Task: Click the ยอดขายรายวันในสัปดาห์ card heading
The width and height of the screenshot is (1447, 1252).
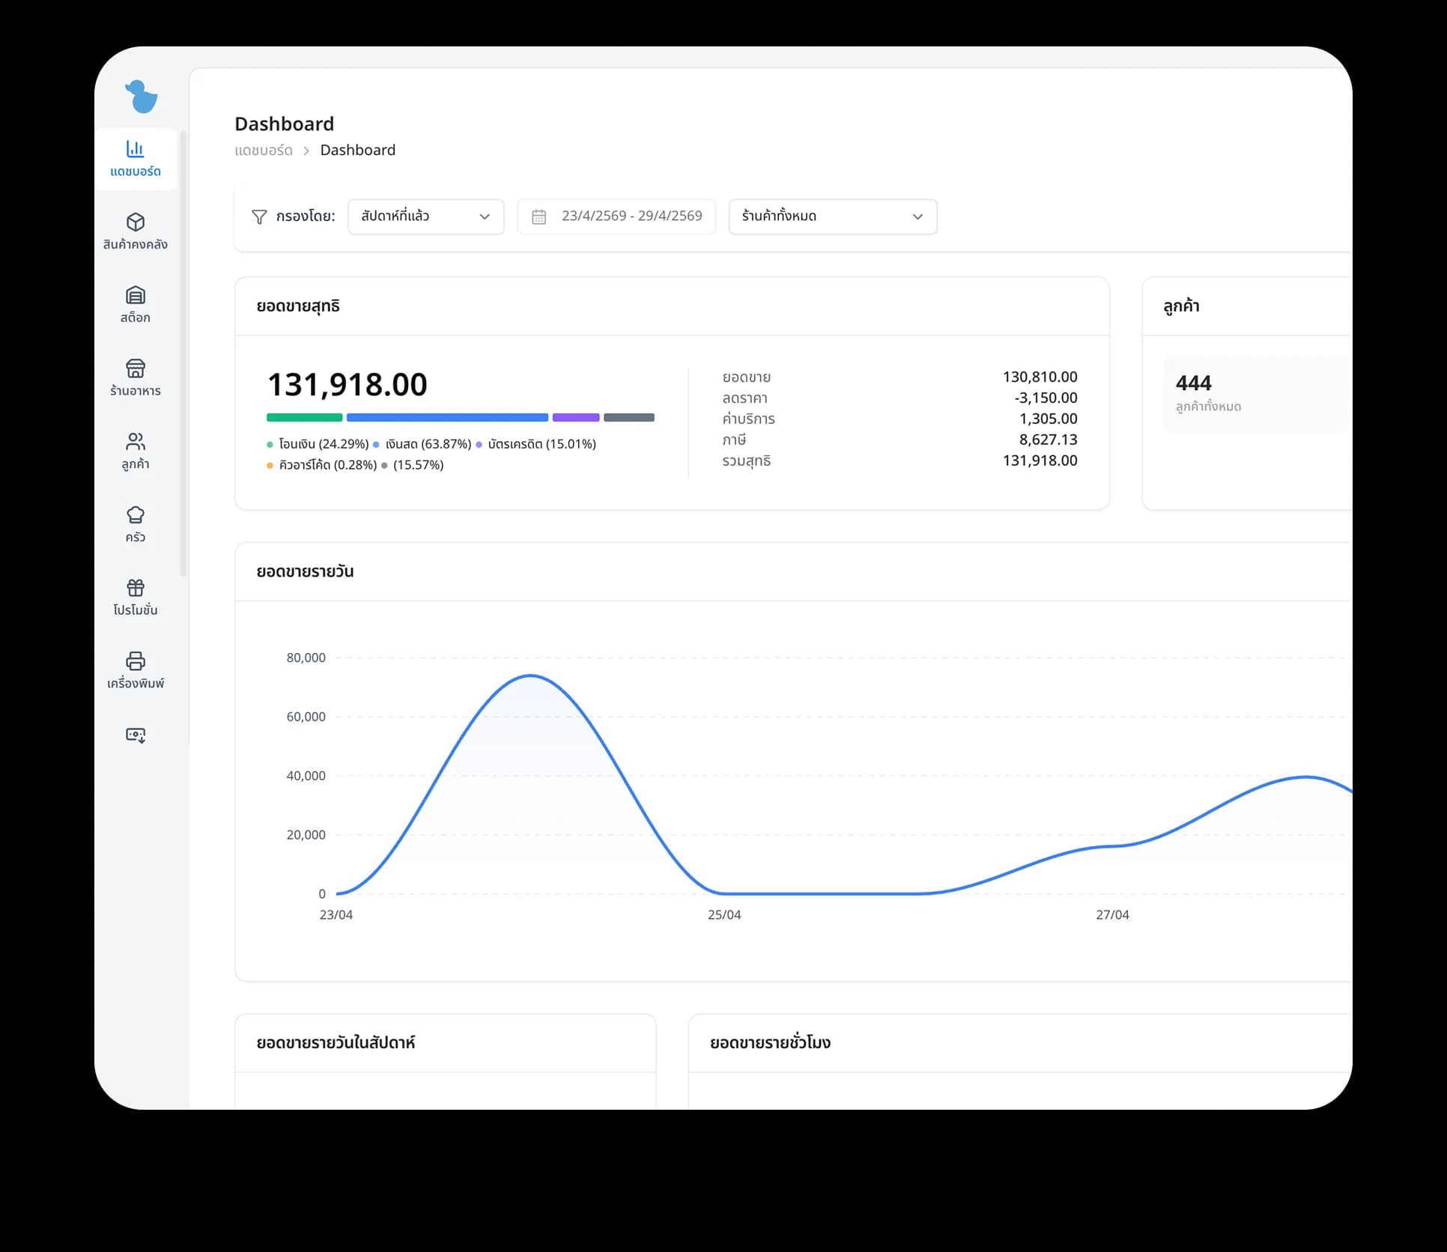Action: click(x=336, y=1043)
